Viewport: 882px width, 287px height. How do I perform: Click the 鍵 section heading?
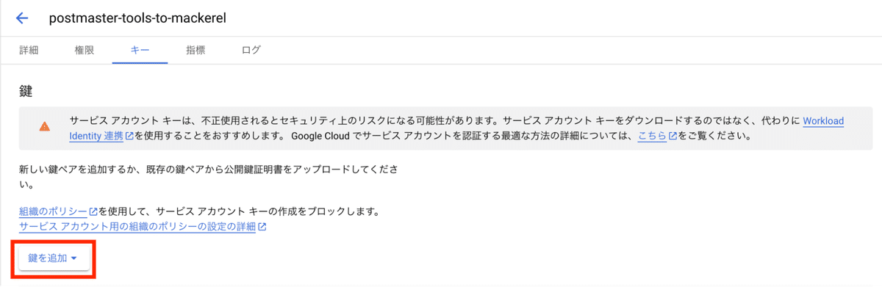(x=26, y=91)
